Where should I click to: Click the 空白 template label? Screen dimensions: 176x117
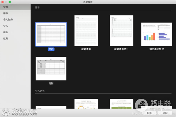pyautogui.click(x=51, y=49)
